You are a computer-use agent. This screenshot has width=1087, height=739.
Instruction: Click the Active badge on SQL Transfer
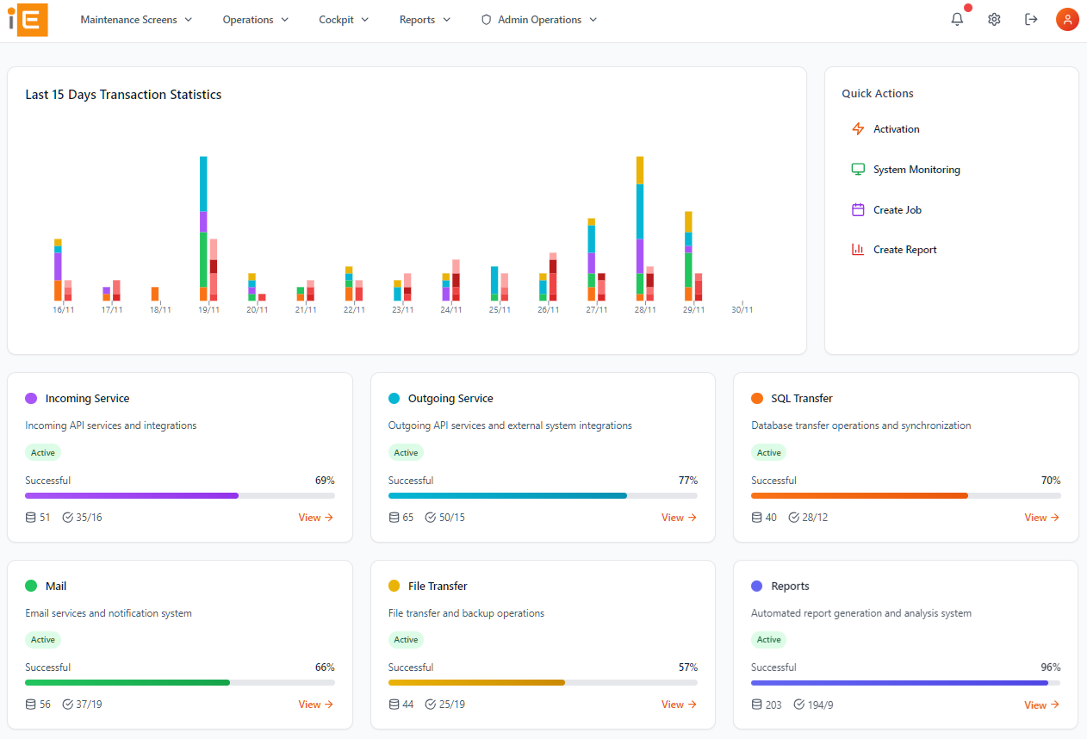(x=768, y=452)
